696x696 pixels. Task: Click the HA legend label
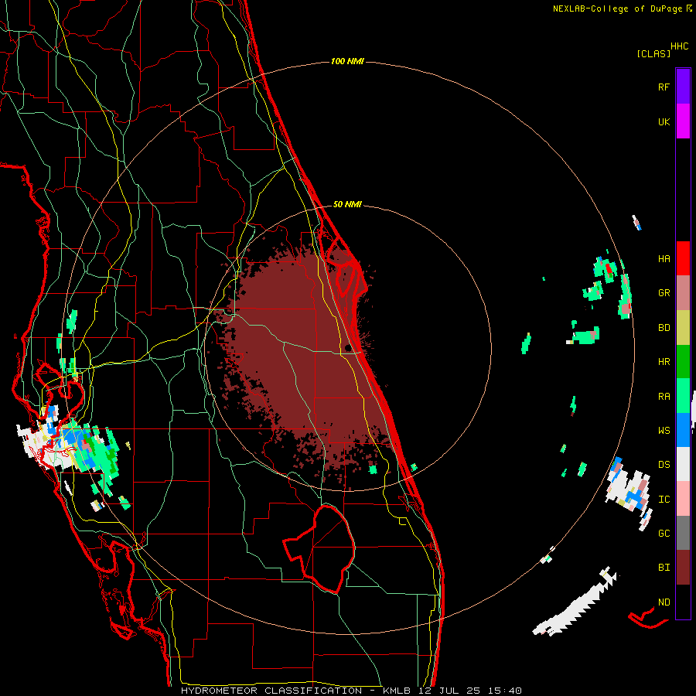pyautogui.click(x=664, y=258)
